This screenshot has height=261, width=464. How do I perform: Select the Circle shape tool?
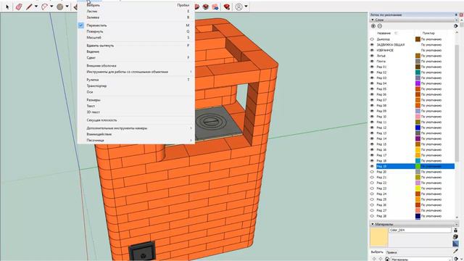click(x=60, y=7)
